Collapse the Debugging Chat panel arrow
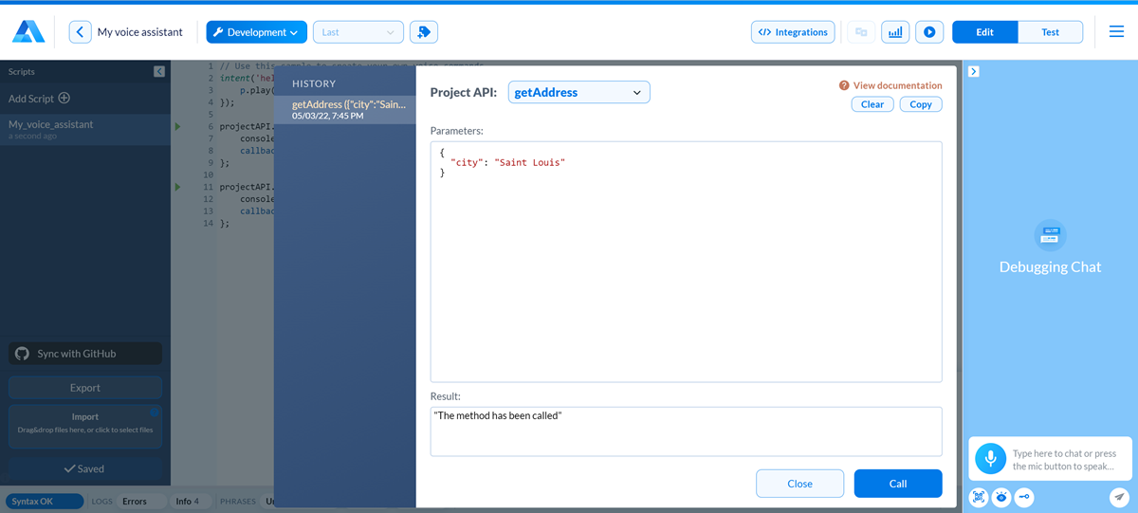Viewport: 1138px width, 513px height. click(x=974, y=71)
